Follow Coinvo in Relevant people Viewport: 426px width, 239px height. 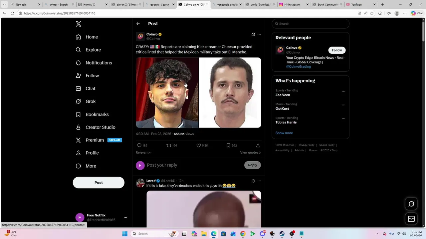point(337,50)
